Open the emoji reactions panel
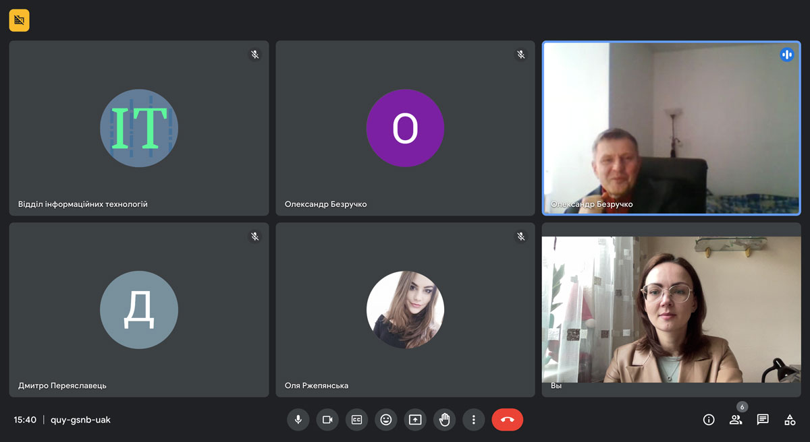The width and height of the screenshot is (810, 442). 386,420
